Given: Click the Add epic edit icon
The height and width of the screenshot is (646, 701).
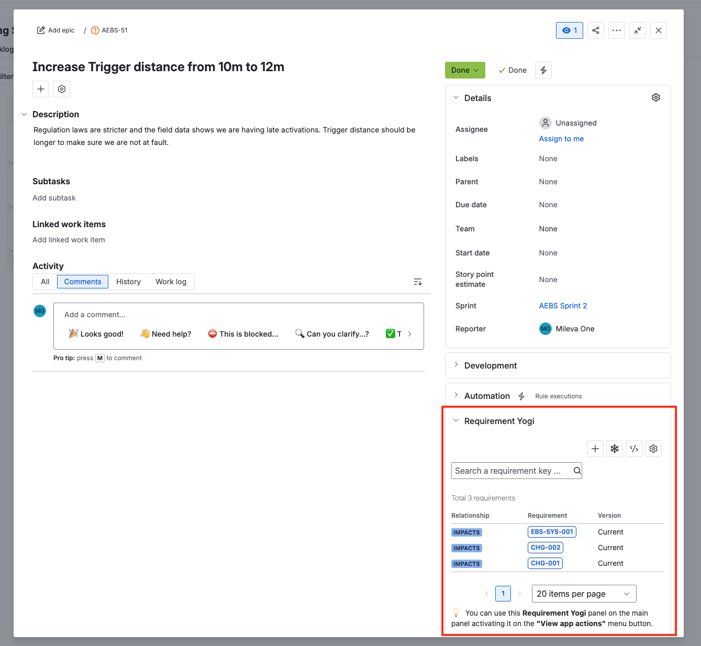Looking at the screenshot, I should coord(41,30).
